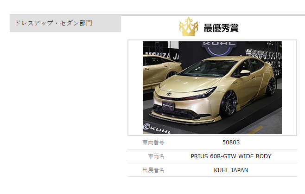The height and width of the screenshot is (194, 305).
Task: Click the KUHL JAPAN exhibitor name
Action: 231,170
